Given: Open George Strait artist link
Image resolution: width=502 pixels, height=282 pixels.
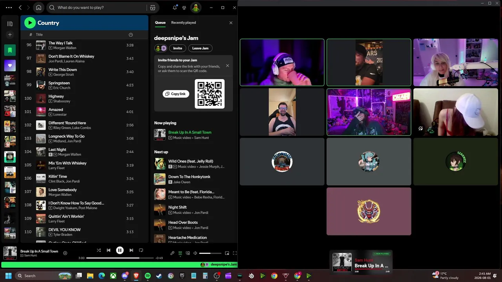Looking at the screenshot, I should pyautogui.click(x=64, y=74).
